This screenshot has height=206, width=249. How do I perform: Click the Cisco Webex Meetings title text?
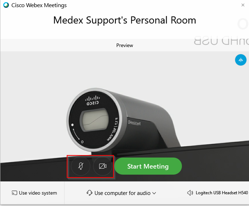coord(39,5)
